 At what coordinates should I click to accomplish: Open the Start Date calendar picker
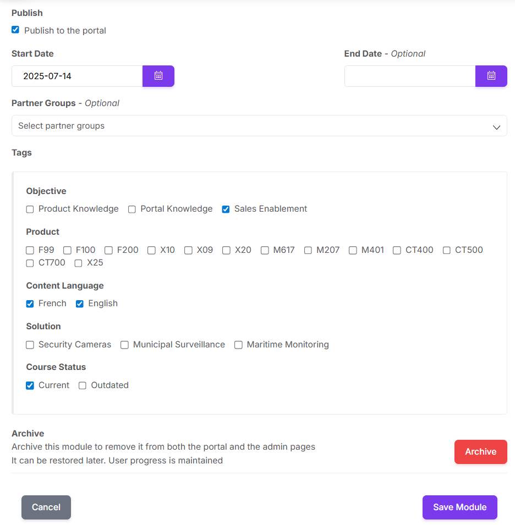tap(158, 76)
